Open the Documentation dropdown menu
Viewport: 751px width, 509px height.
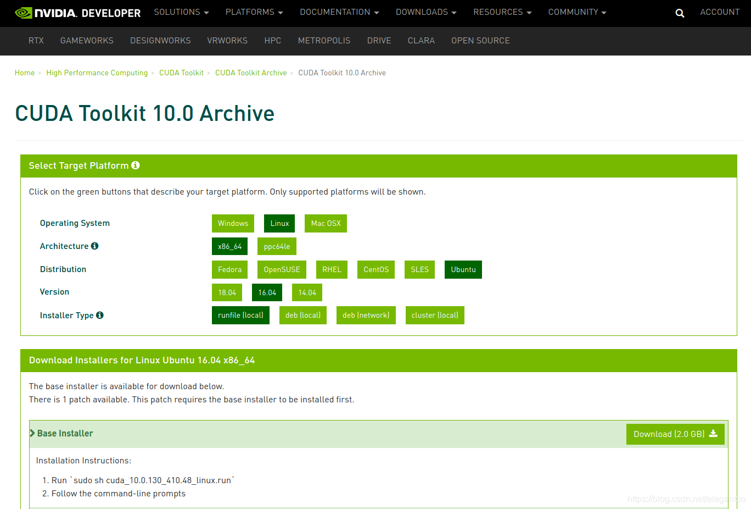point(339,12)
